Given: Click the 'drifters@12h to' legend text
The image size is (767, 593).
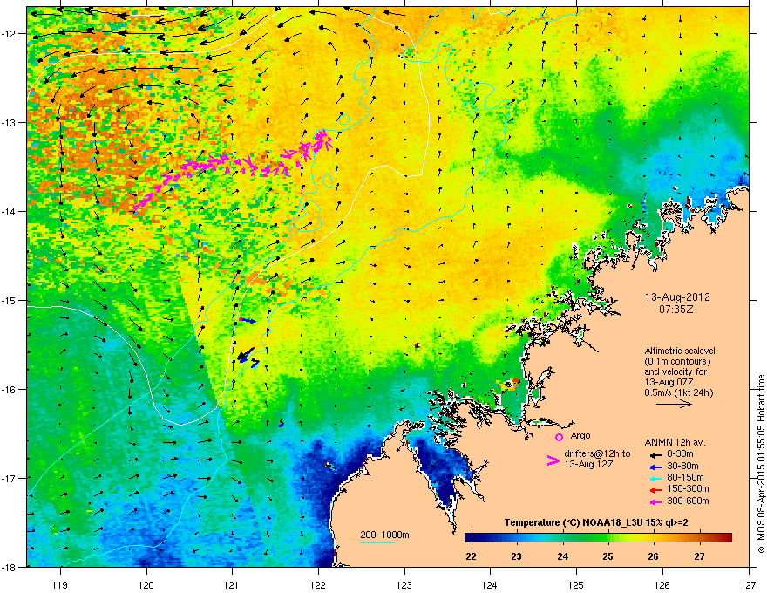Looking at the screenshot, I should [597, 453].
